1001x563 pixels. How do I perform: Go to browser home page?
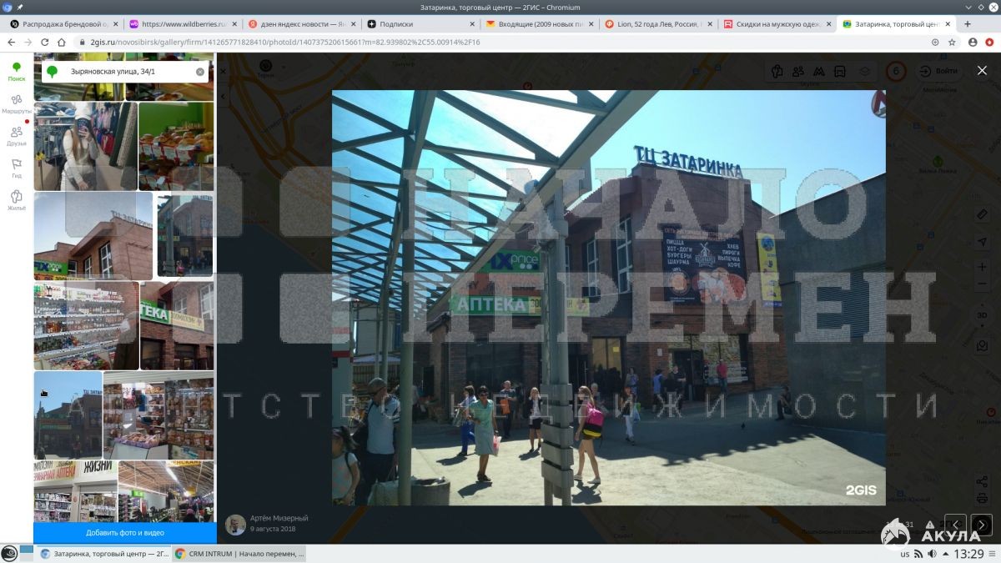[61, 42]
